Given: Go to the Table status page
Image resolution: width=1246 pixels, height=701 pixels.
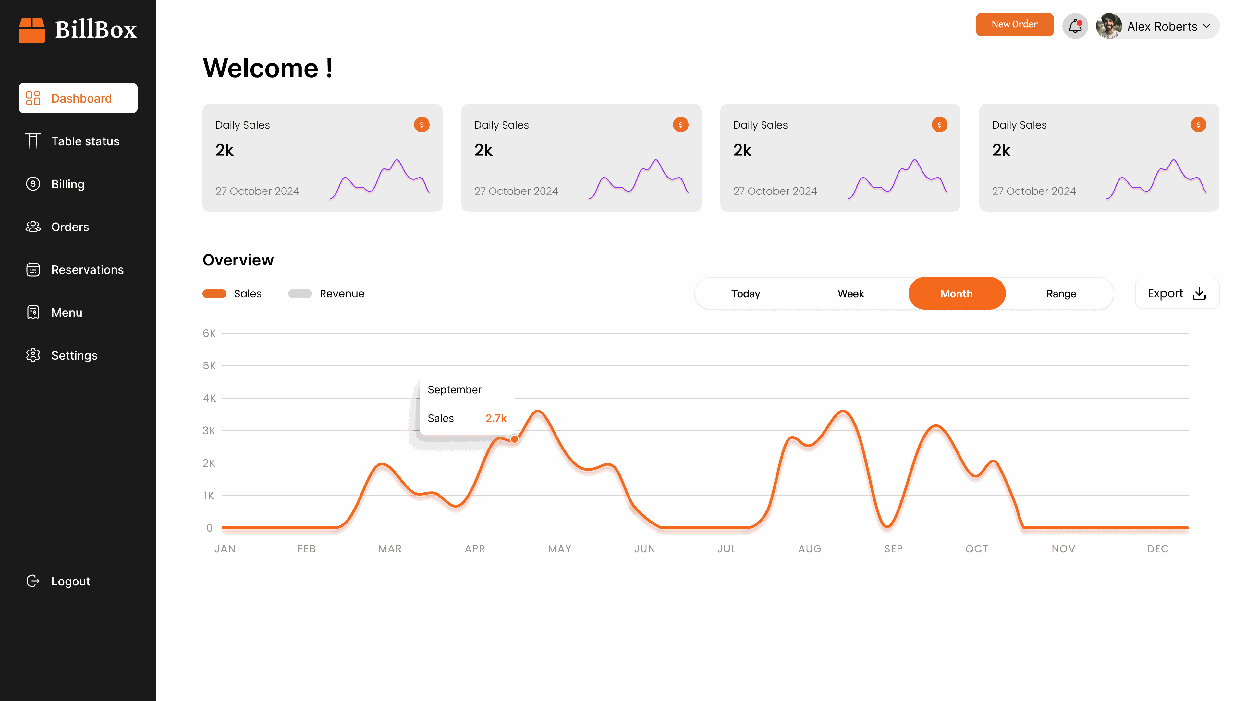Looking at the screenshot, I should (78, 141).
